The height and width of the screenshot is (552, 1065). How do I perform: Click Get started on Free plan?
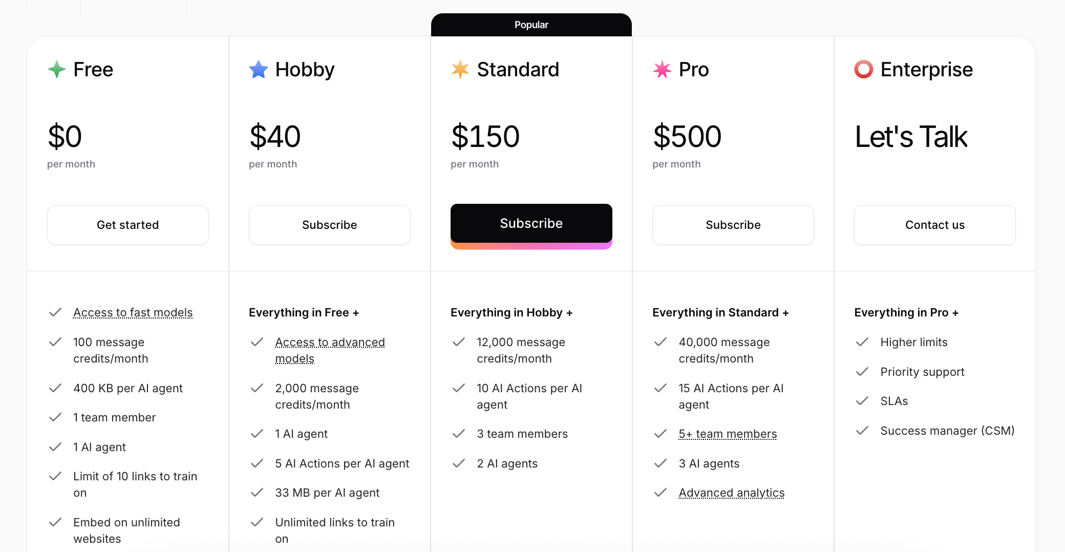(128, 225)
